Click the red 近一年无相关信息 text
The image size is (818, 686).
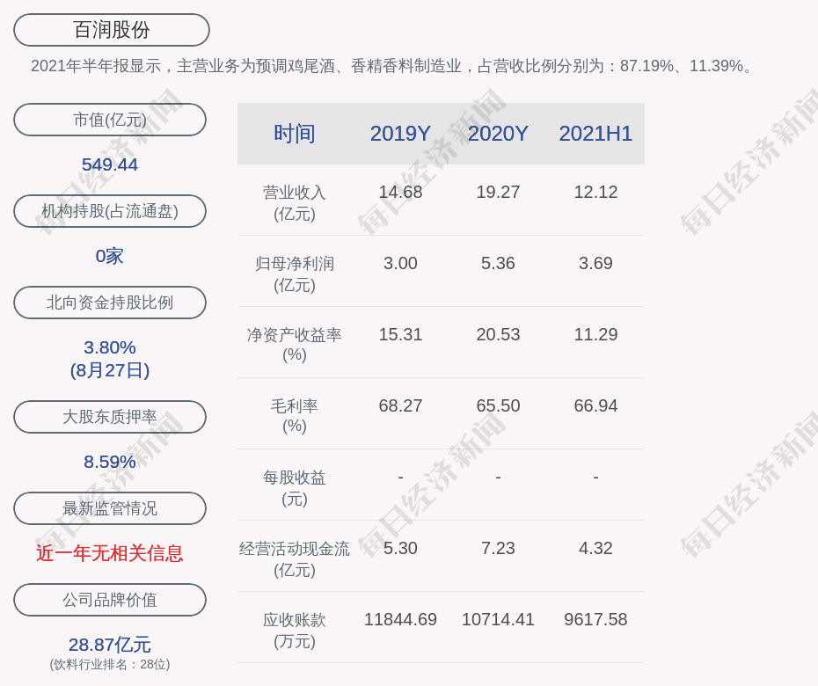point(110,553)
